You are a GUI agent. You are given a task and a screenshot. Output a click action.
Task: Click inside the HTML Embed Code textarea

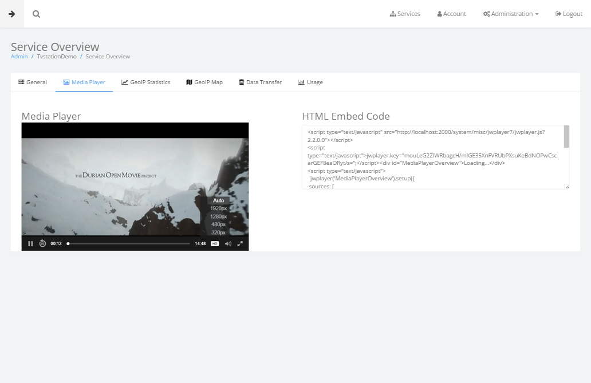pos(433,157)
